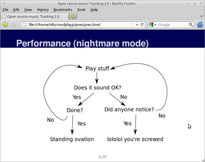Bookmark this page with the star icon

pos(132,25)
